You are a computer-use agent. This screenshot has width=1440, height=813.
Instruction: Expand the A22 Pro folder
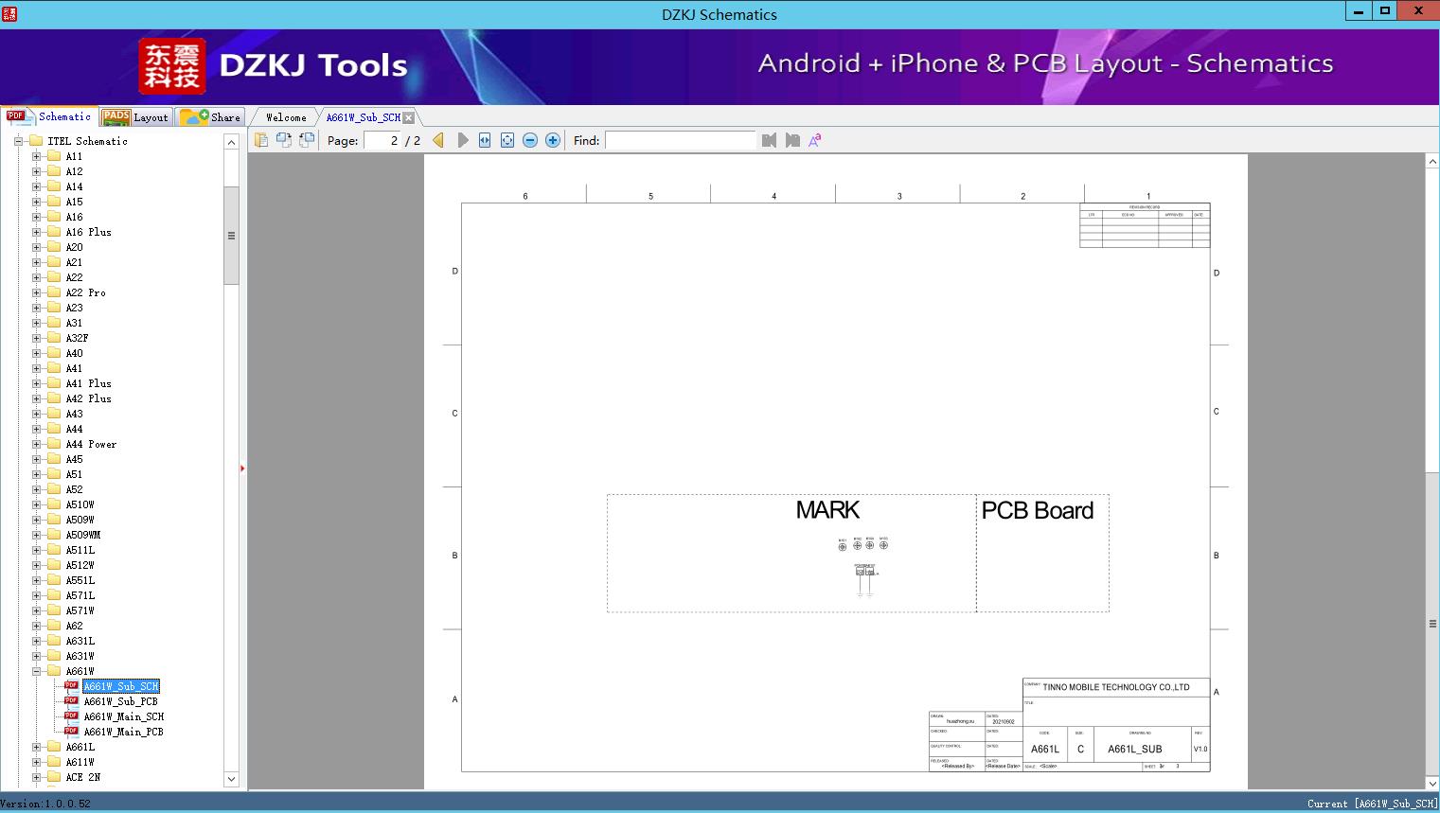(36, 292)
